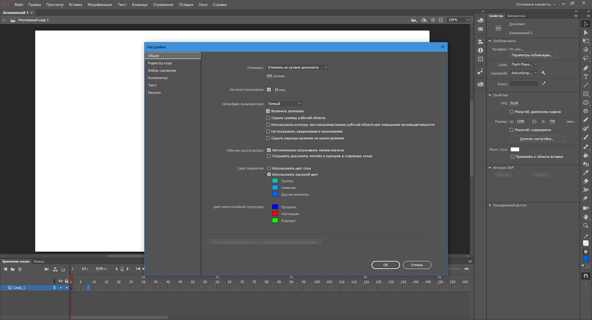This screenshot has height=320, width=592.
Task: Open the 'Модификация' menu
Action: tap(99, 5)
